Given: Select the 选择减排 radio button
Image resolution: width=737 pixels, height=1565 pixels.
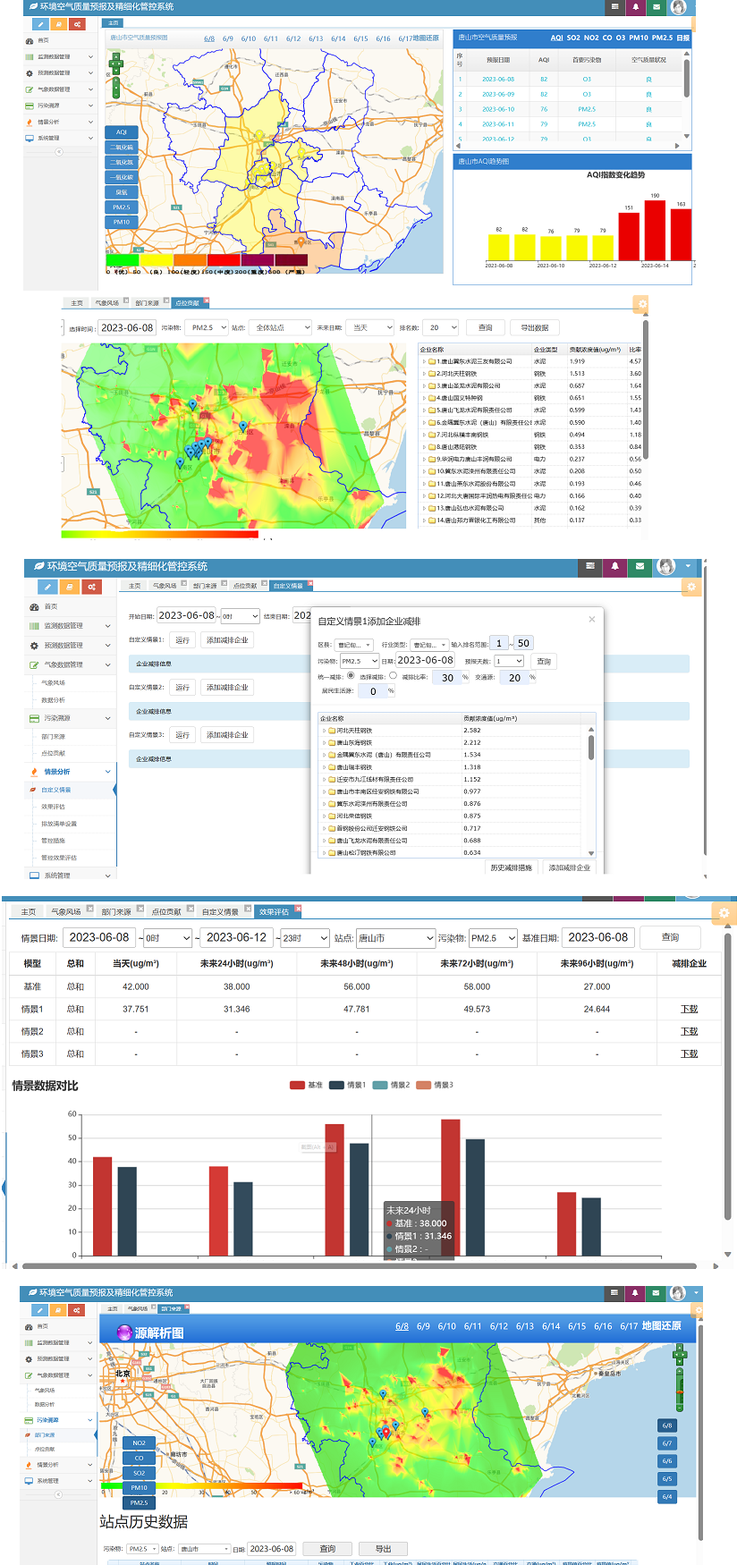Looking at the screenshot, I should point(393,676).
